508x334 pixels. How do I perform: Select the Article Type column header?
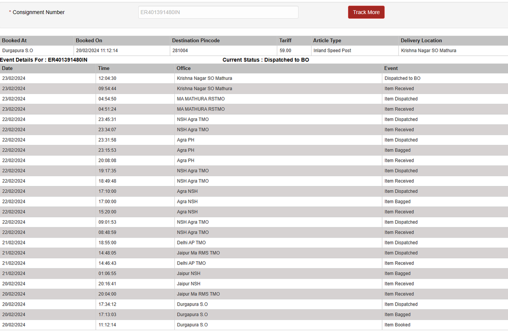click(x=327, y=41)
